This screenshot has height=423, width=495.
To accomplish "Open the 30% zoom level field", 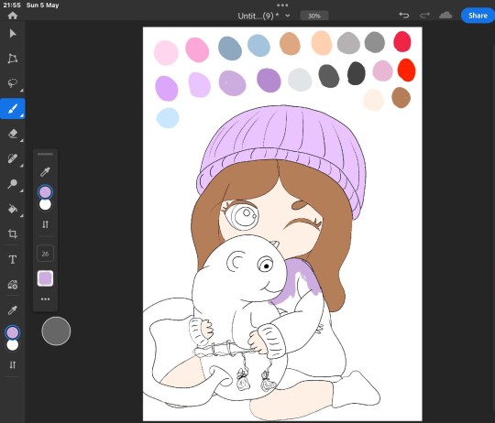I will click(x=314, y=16).
